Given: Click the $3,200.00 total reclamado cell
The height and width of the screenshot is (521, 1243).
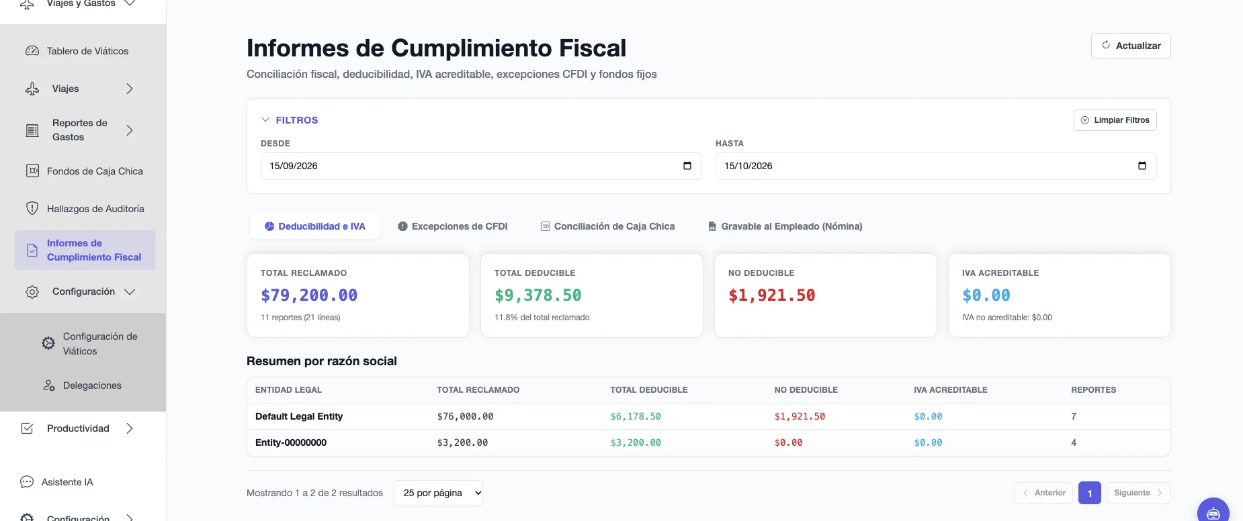Looking at the screenshot, I should coord(463,442).
